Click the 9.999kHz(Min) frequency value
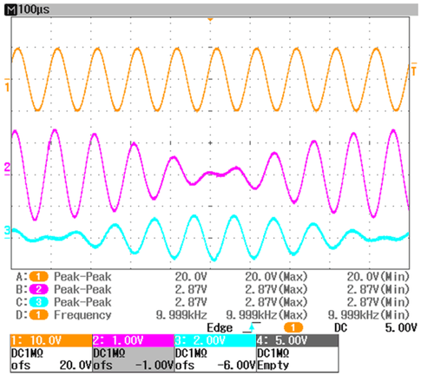Screen dimensions: 421x376 click(369, 315)
